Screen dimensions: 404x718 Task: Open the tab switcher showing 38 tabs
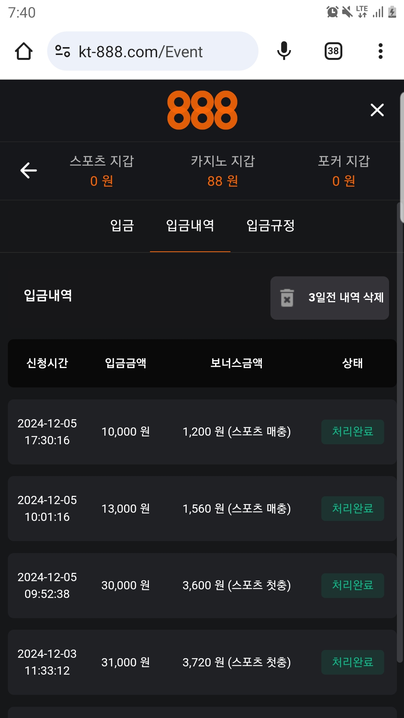[333, 51]
